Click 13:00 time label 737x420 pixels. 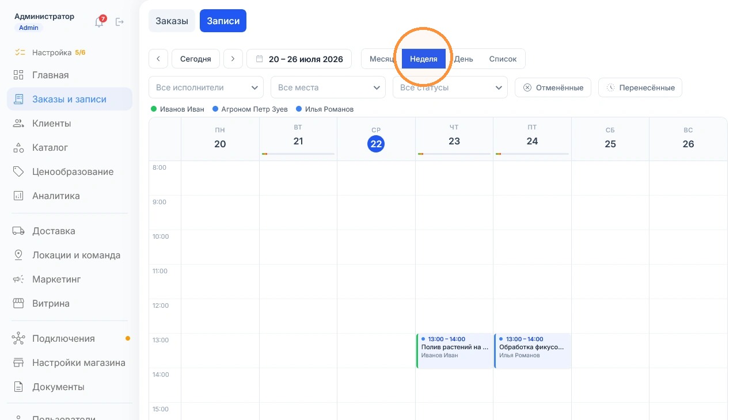click(161, 340)
